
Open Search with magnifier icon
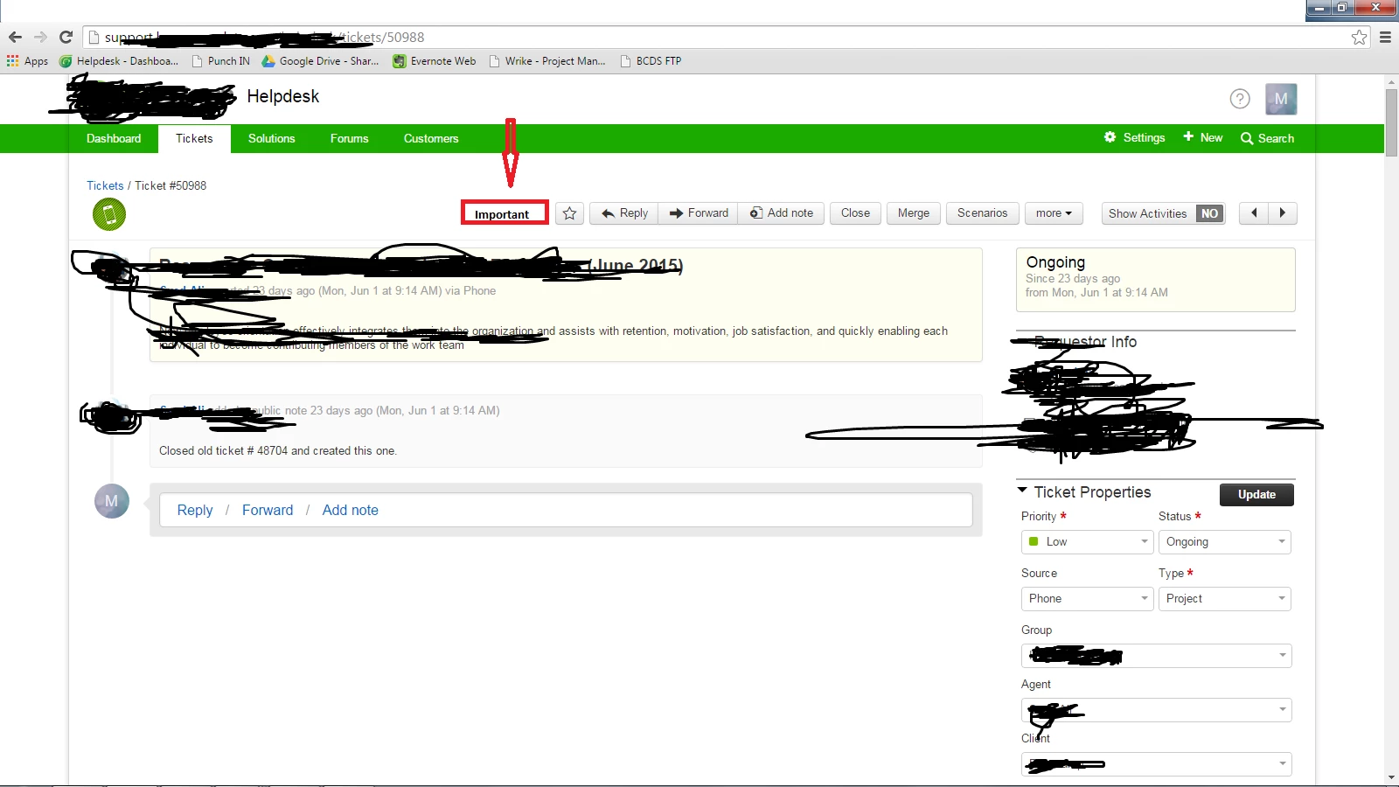click(x=1268, y=138)
